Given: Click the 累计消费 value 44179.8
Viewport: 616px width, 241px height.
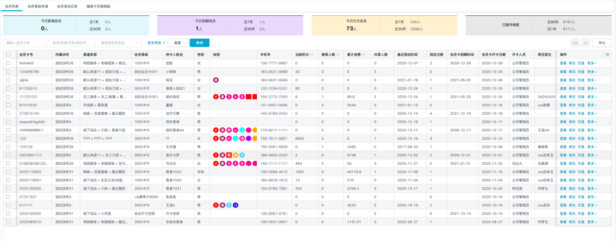Looking at the screenshot, I should point(354,172).
